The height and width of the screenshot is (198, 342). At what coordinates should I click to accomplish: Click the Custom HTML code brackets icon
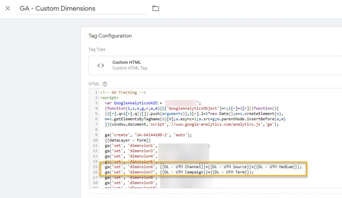101,65
